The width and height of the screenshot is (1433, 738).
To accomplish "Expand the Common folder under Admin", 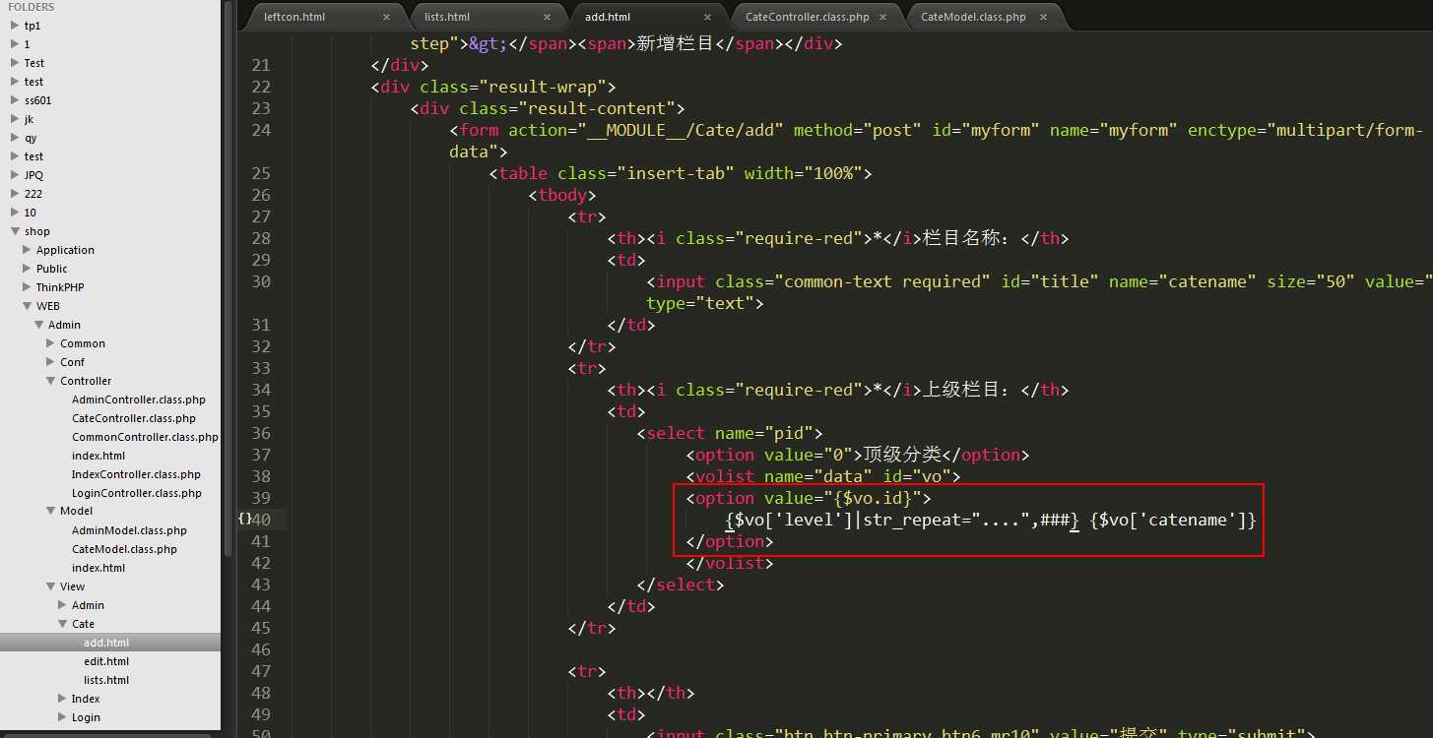I will [50, 343].
